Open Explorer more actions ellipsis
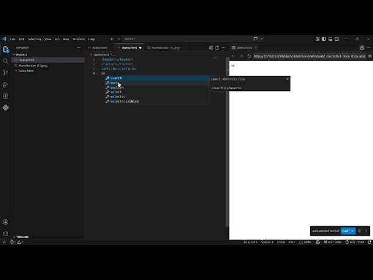 [x=79, y=48]
